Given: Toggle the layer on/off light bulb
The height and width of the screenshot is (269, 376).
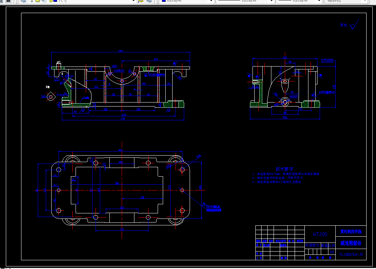Looking at the screenshot, I should point(31,1).
